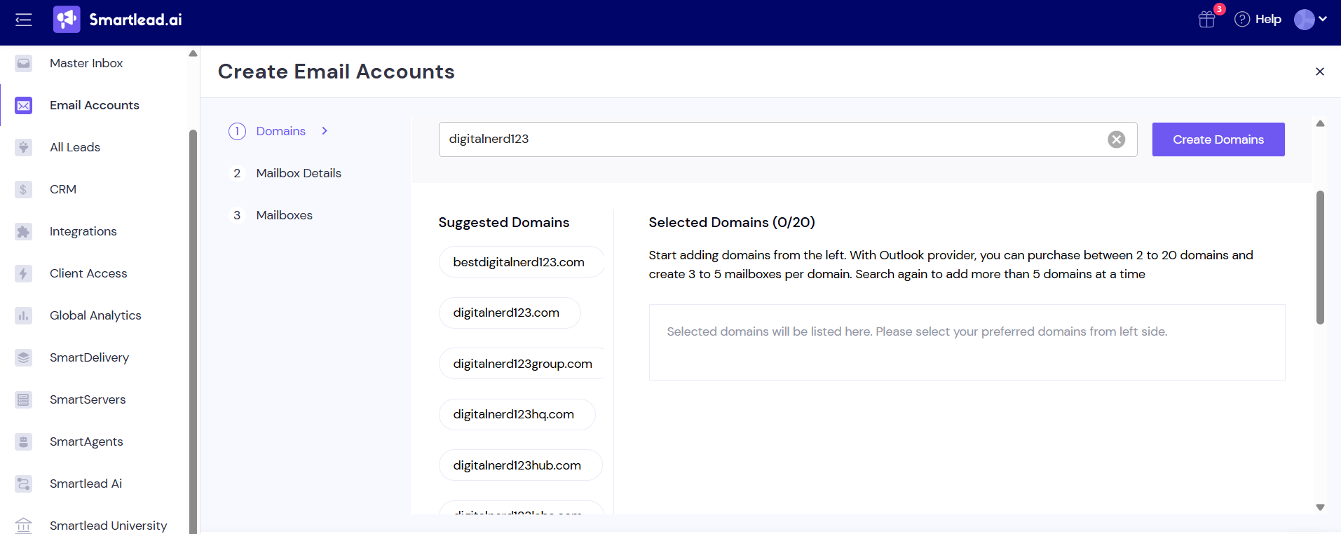This screenshot has height=534, width=1341.
Task: Open Integrations page
Action: click(83, 231)
